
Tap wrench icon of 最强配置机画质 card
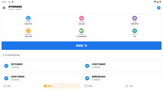point(87,78)
